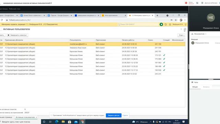Click the password key icon in address bar
Image resolution: width=220 pixels, height=124 pixels.
point(172,20)
